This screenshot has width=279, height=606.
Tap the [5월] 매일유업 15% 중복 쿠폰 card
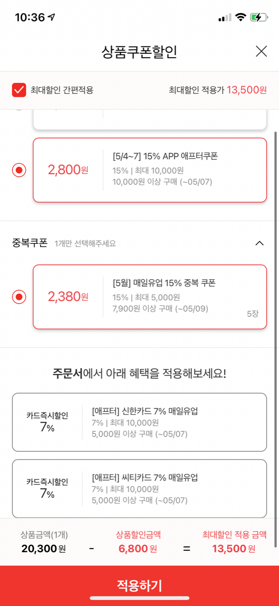point(150,297)
